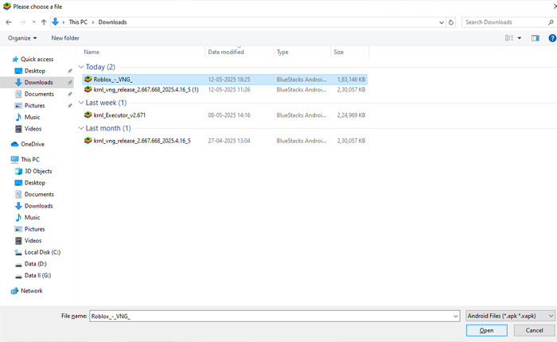Click 'This PC' in address path
This screenshot has height=342, width=557.
click(x=78, y=22)
